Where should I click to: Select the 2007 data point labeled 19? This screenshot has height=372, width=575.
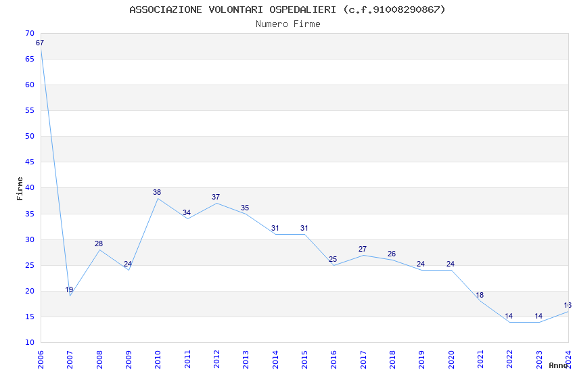coord(69,289)
